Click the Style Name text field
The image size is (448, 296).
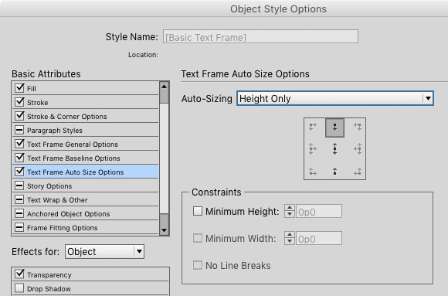(260, 36)
